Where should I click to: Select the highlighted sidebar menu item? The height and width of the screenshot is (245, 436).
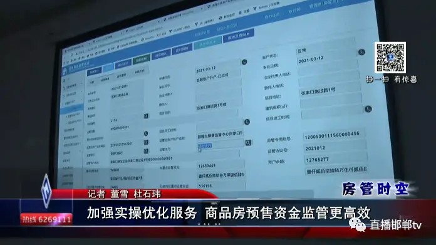72,109
